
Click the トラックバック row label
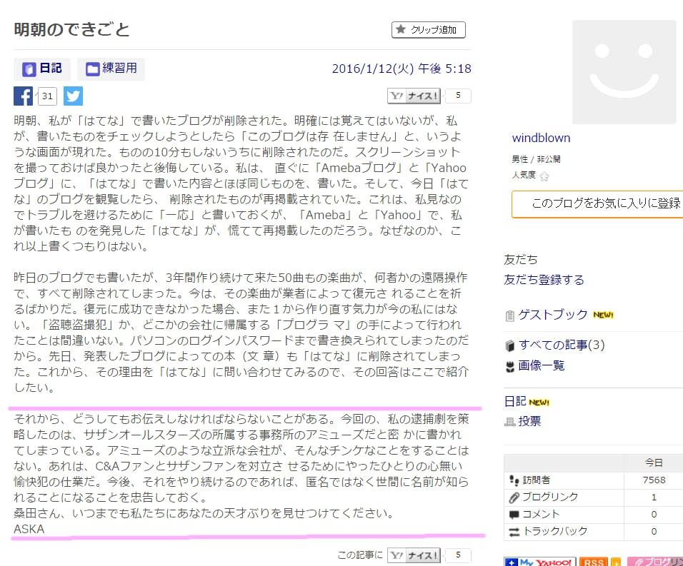555,531
